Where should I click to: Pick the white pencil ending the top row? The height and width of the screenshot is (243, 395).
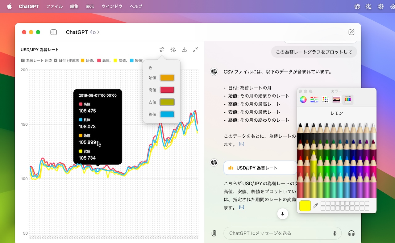(x=373, y=131)
